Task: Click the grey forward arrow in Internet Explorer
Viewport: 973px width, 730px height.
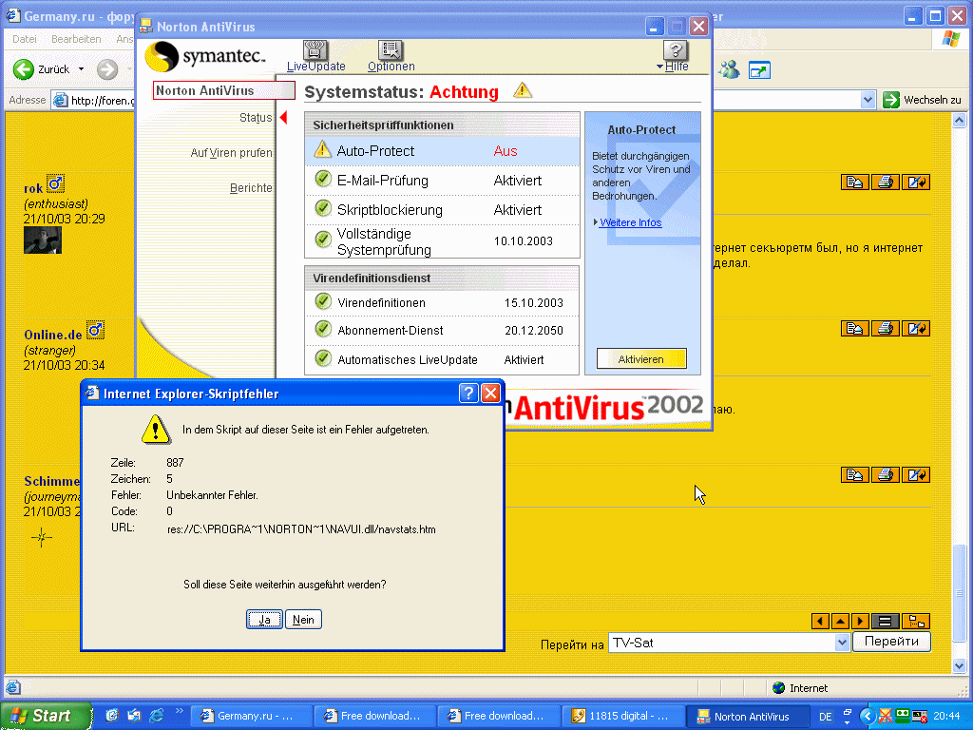Action: click(x=107, y=68)
